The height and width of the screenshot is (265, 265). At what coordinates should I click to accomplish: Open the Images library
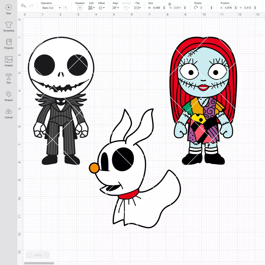[x=9, y=61]
